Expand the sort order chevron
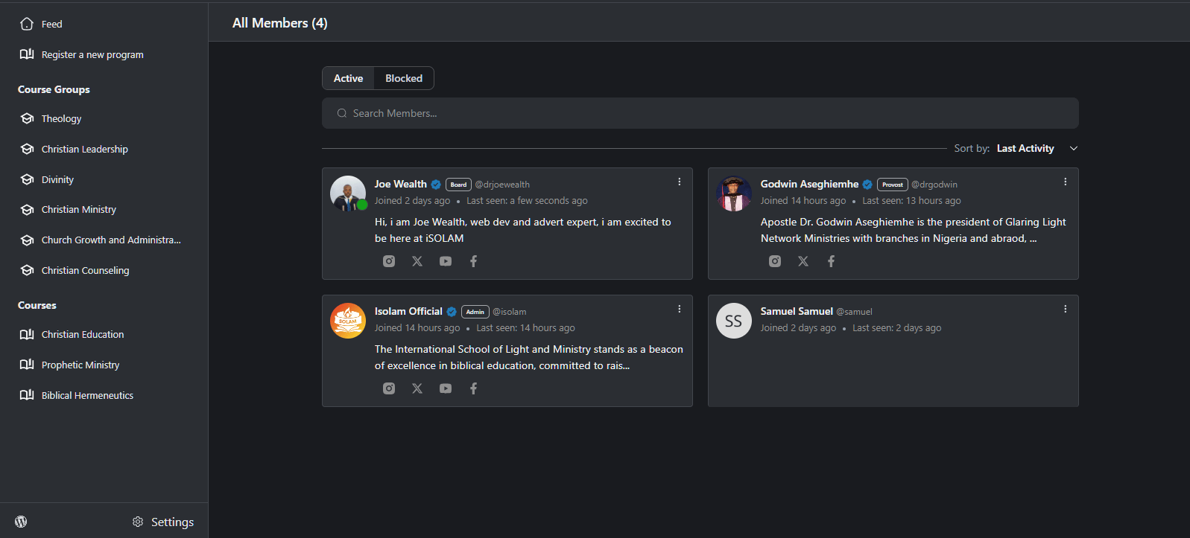Image resolution: width=1190 pixels, height=538 pixels. coord(1074,148)
